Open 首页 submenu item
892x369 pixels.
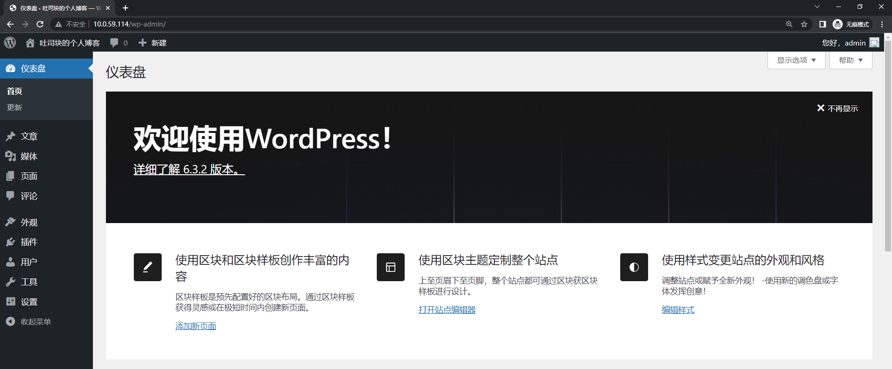click(14, 91)
